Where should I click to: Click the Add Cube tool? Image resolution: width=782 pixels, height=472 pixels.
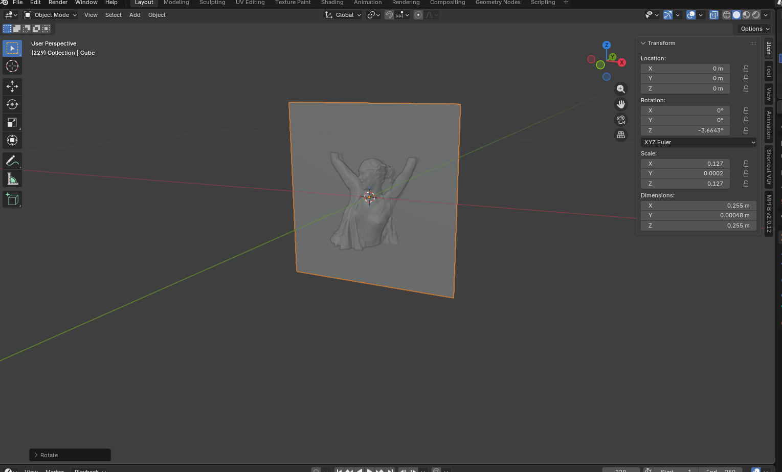point(12,199)
